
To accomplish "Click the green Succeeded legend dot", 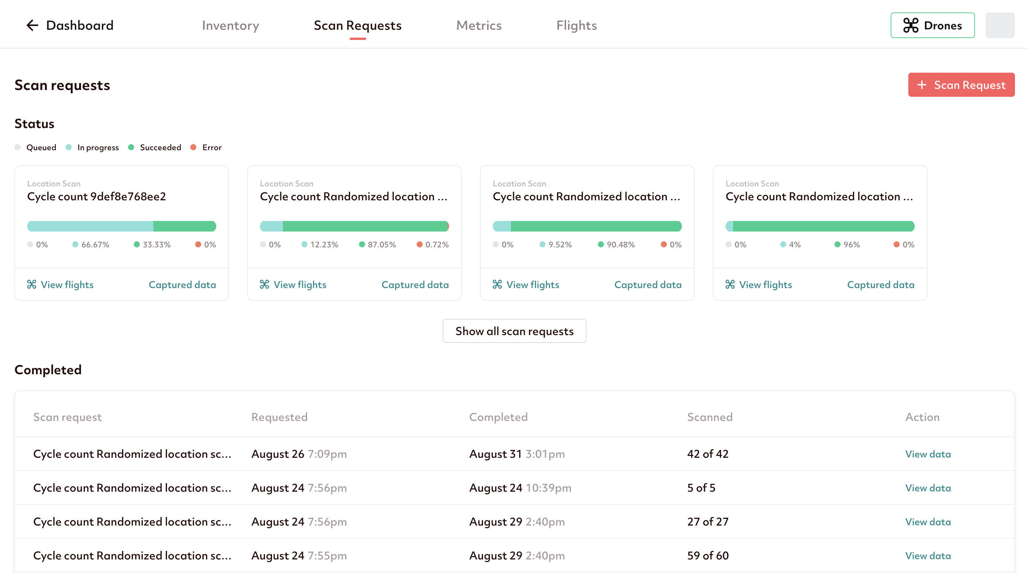I will tap(131, 148).
